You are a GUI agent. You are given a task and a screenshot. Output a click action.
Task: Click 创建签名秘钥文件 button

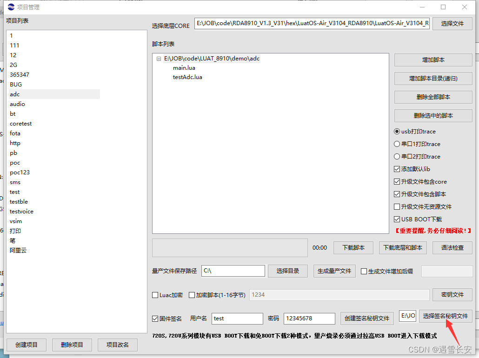(367, 318)
